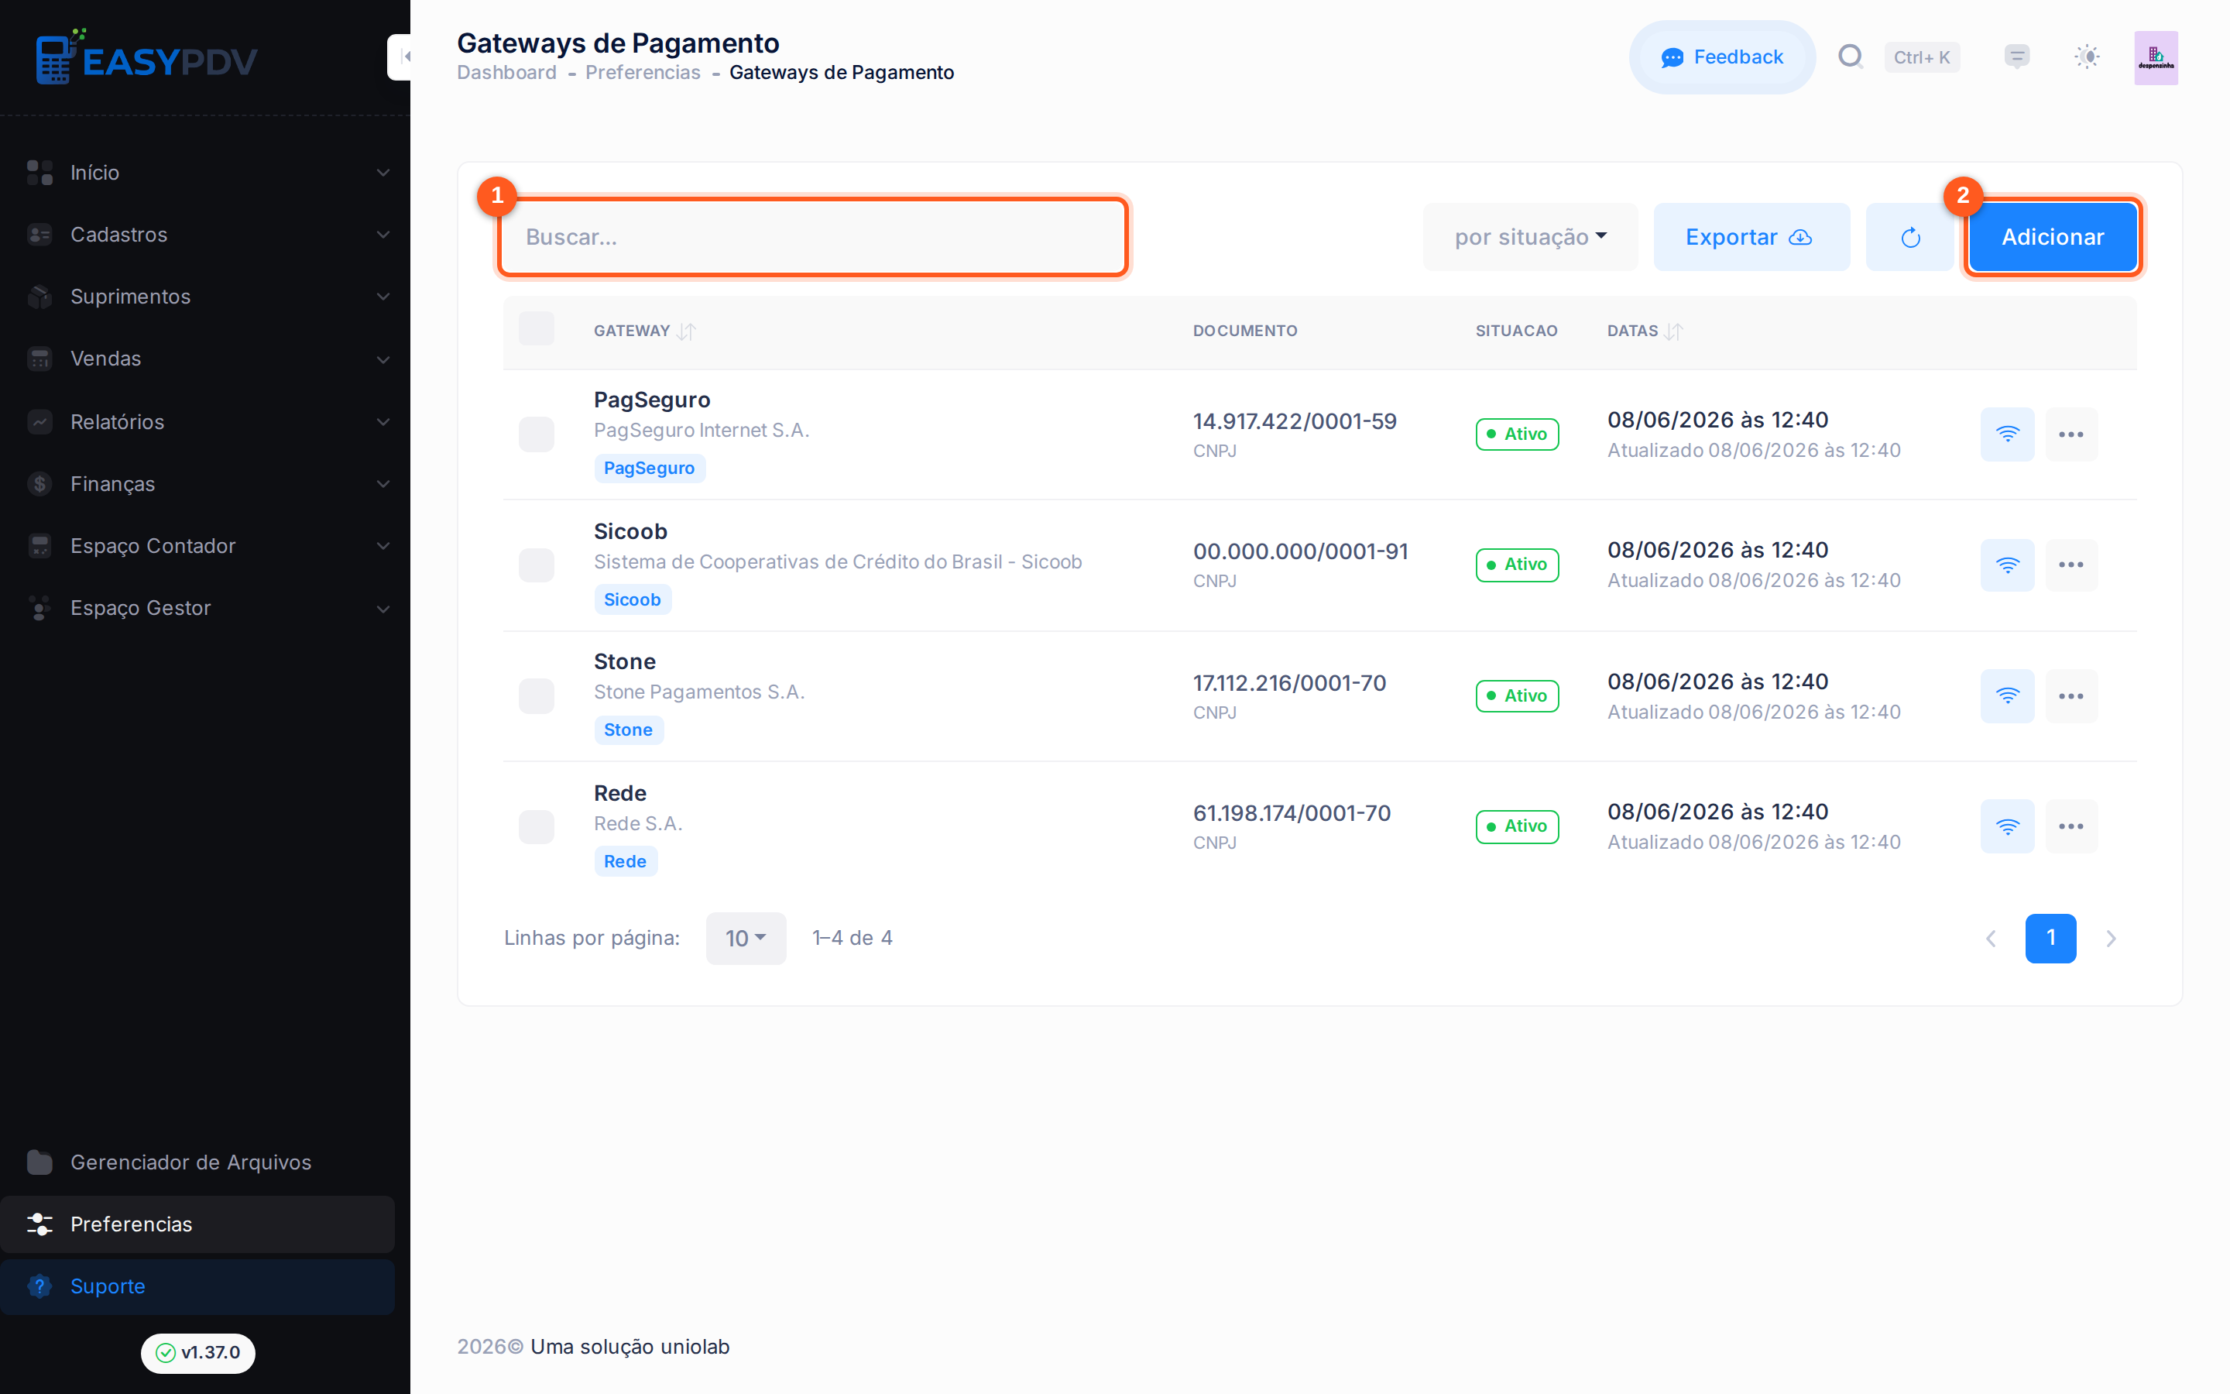Open Gerenciador de Arquivos in sidebar
2230x1394 pixels.
[x=197, y=1162]
